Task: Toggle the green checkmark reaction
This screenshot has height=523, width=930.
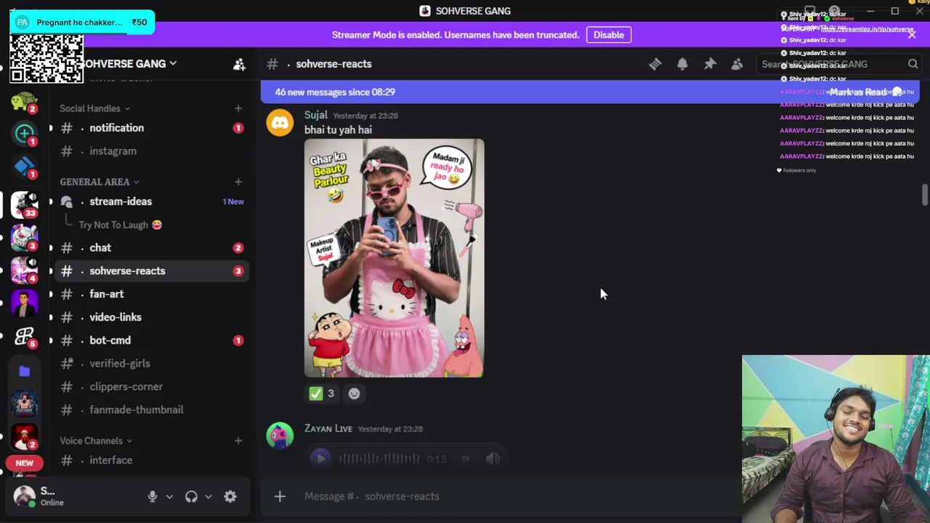Action: coord(322,393)
